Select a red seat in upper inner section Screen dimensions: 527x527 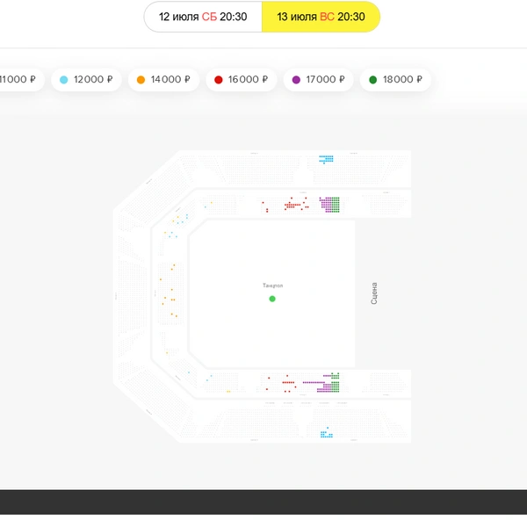[293, 205]
